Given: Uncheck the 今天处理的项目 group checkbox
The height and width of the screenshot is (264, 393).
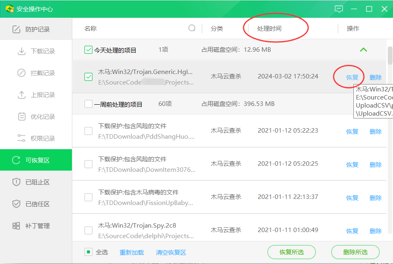Looking at the screenshot, I should [x=88, y=50].
